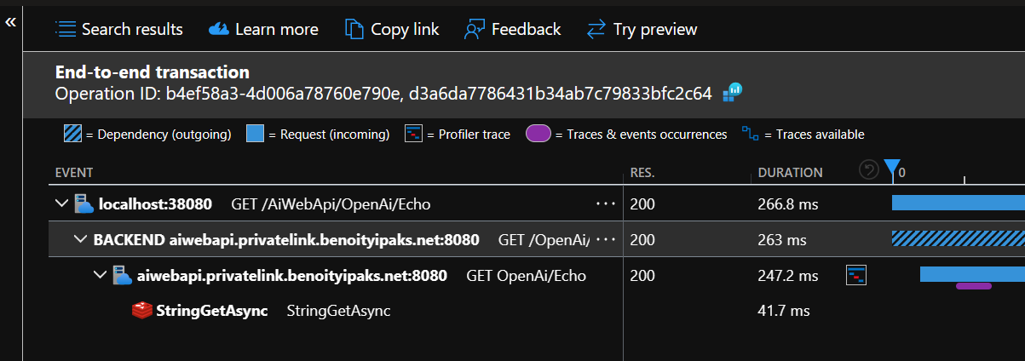Click the purple traces and events bar
This screenshot has width=1025, height=361.
click(x=973, y=286)
